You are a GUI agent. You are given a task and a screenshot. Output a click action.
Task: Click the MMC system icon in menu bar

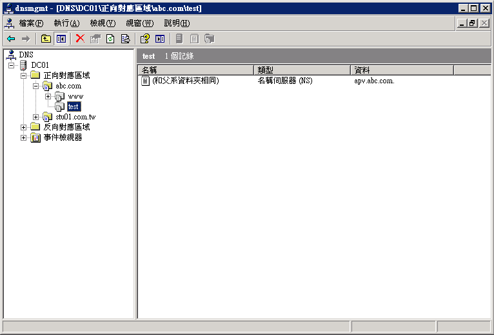(x=10, y=23)
